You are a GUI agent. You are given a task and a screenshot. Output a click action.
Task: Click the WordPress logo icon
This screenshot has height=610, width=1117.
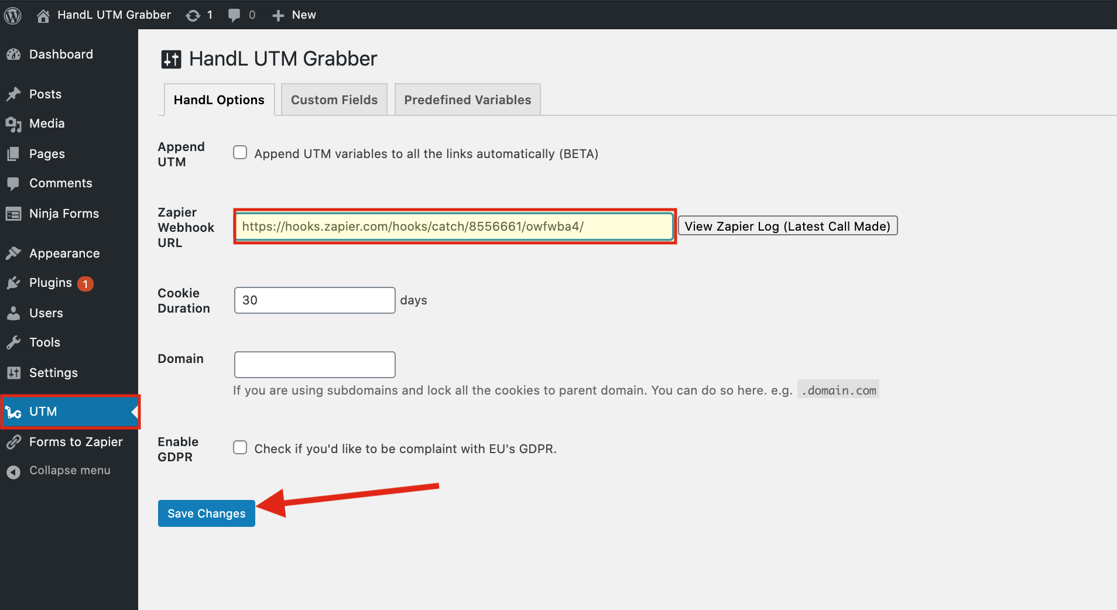click(13, 15)
